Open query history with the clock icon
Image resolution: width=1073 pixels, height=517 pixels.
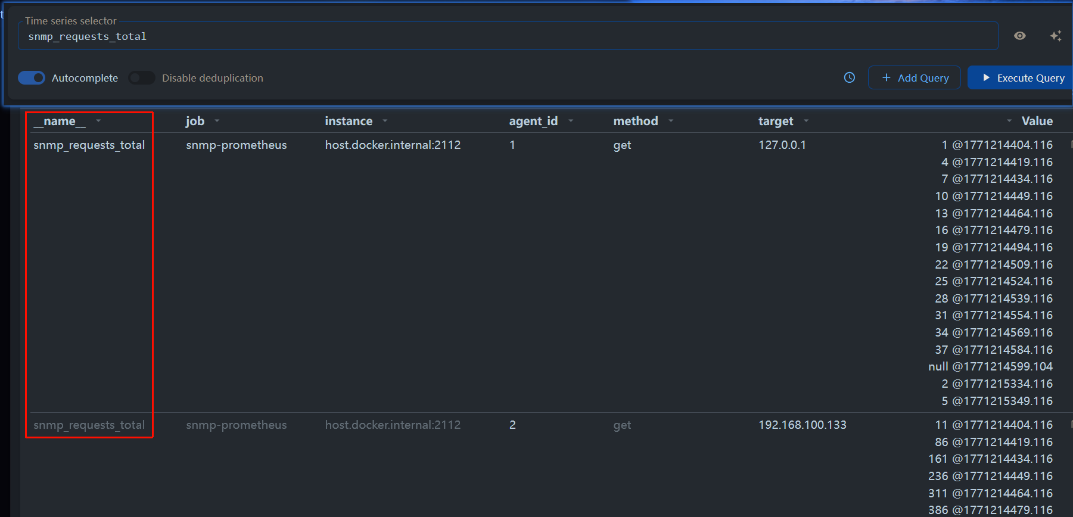(850, 77)
